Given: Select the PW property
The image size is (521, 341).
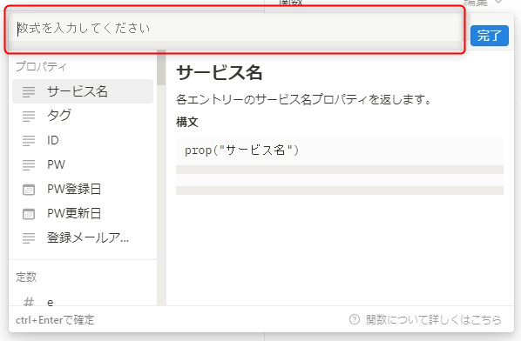Looking at the screenshot, I should (83, 164).
